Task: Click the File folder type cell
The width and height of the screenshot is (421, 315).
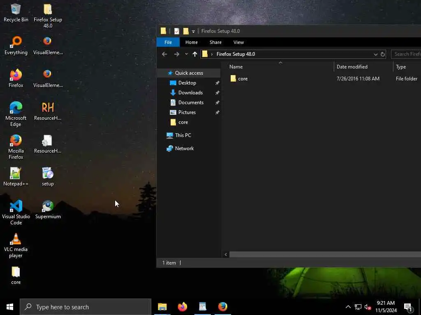Action: pos(407,79)
